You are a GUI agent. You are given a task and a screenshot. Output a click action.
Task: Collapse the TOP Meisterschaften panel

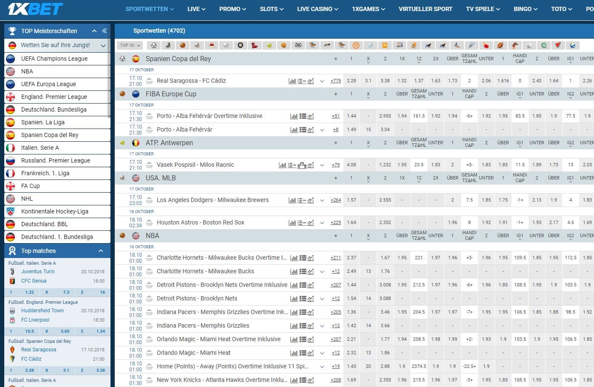[94, 31]
